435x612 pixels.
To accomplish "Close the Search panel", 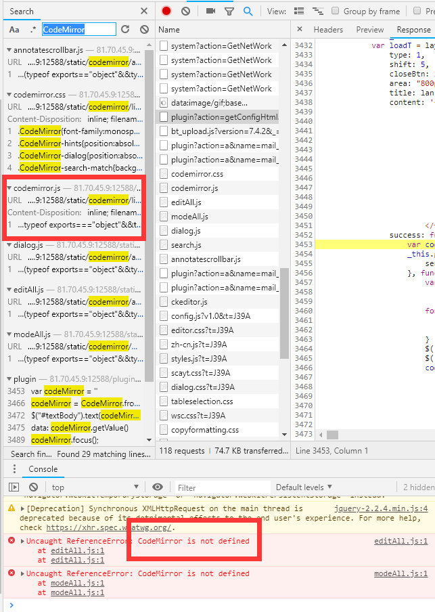I will coord(144,11).
